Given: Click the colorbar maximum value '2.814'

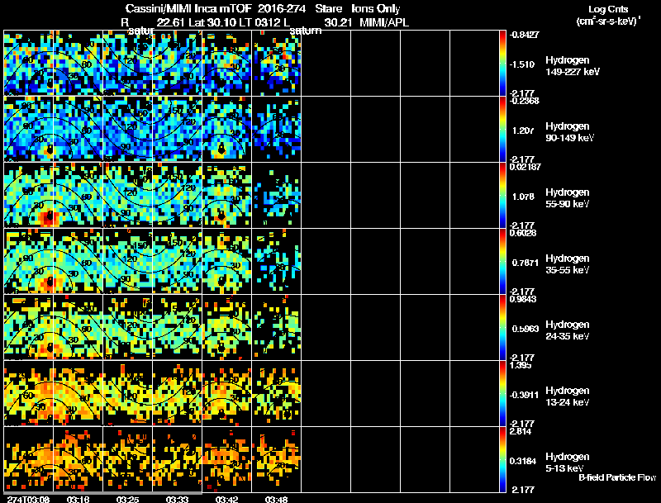Looking at the screenshot, I should tap(521, 431).
